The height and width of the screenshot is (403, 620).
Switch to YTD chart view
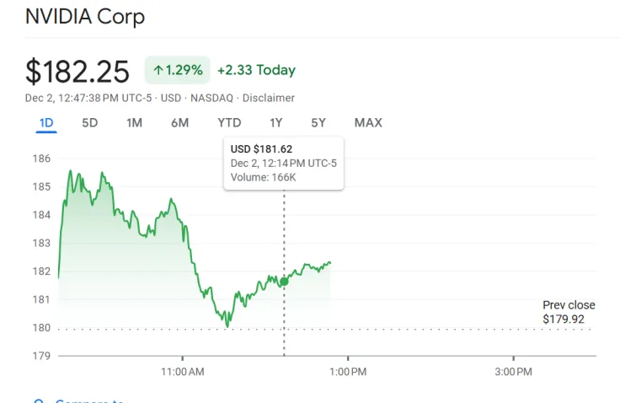click(229, 123)
